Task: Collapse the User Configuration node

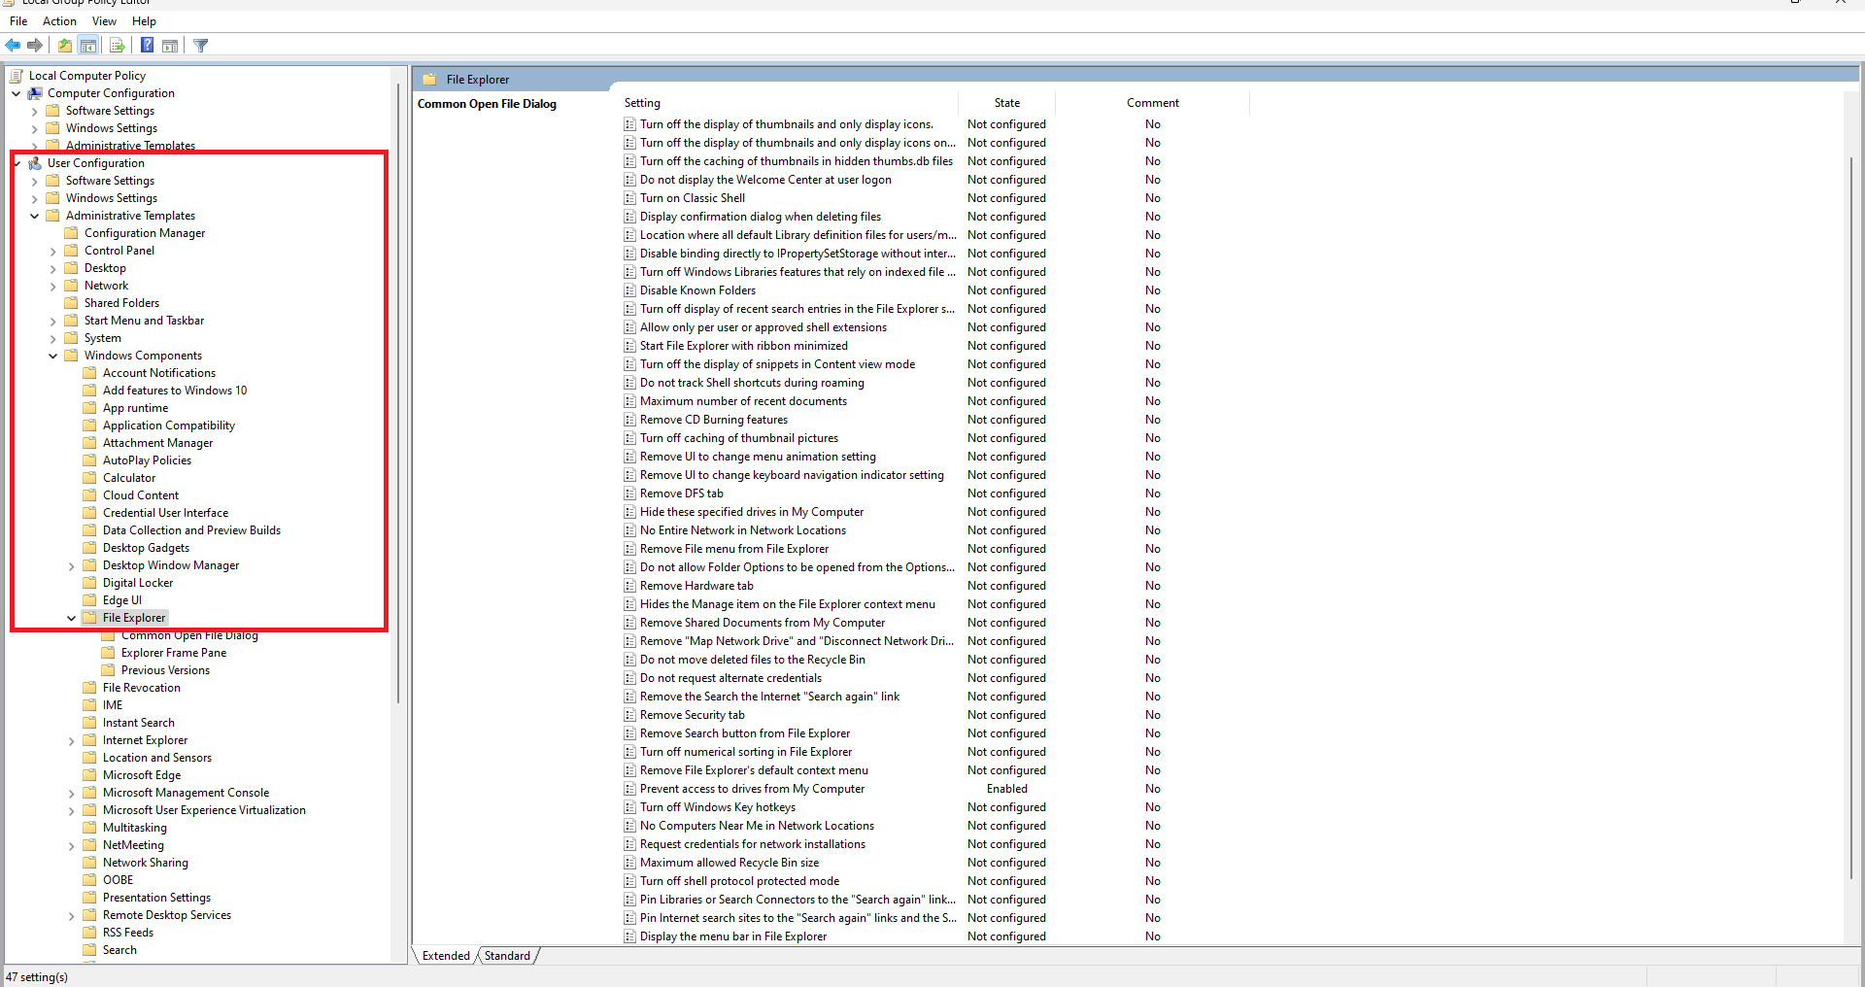Action: pyautogui.click(x=17, y=163)
